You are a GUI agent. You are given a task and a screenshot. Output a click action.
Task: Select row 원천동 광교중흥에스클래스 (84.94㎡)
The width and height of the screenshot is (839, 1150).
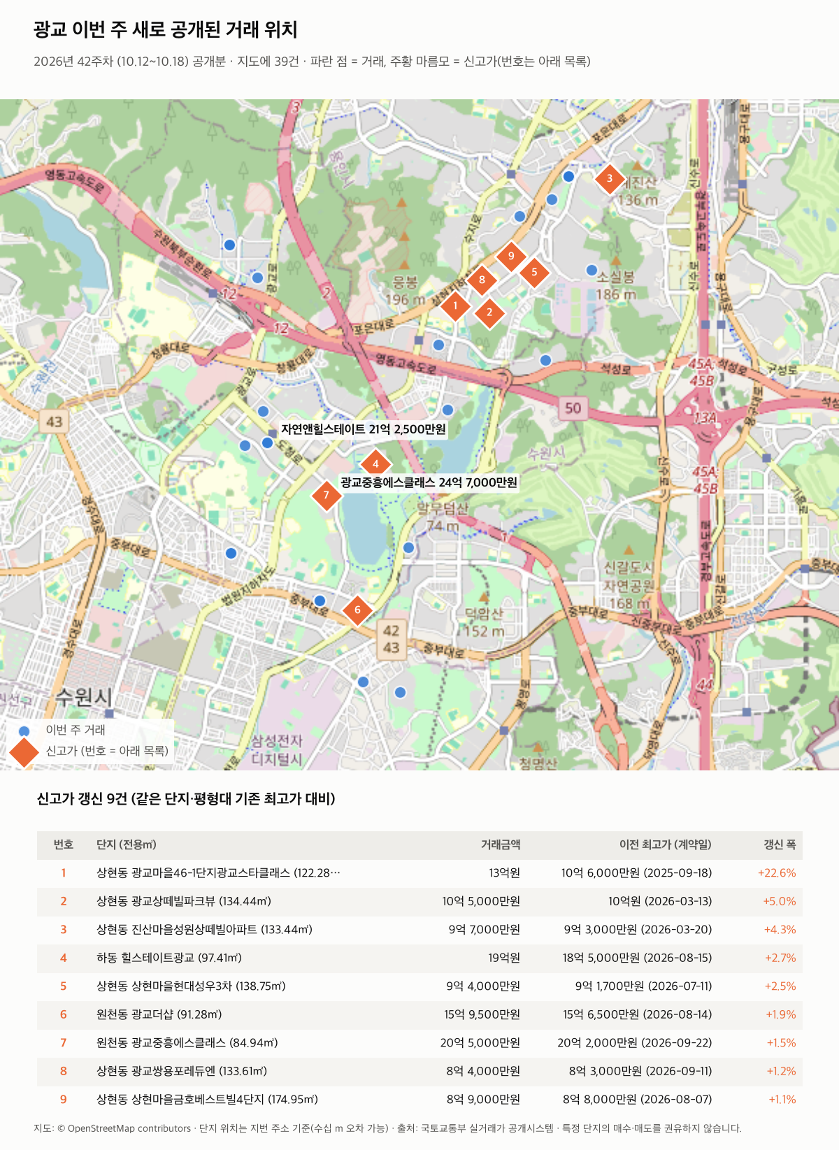(419, 1043)
